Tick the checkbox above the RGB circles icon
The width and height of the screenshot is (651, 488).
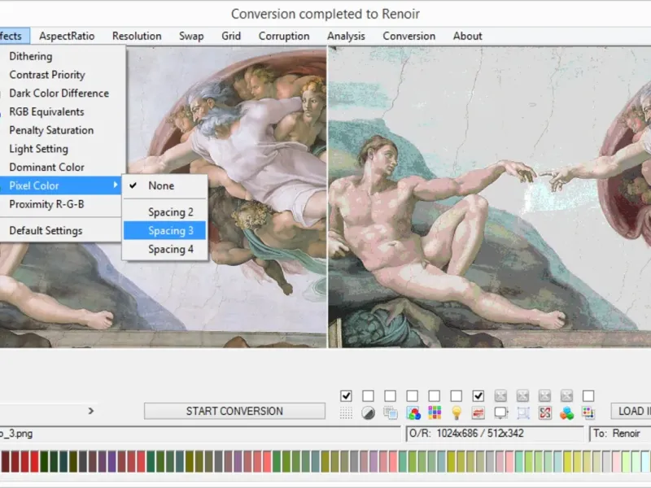tap(413, 396)
